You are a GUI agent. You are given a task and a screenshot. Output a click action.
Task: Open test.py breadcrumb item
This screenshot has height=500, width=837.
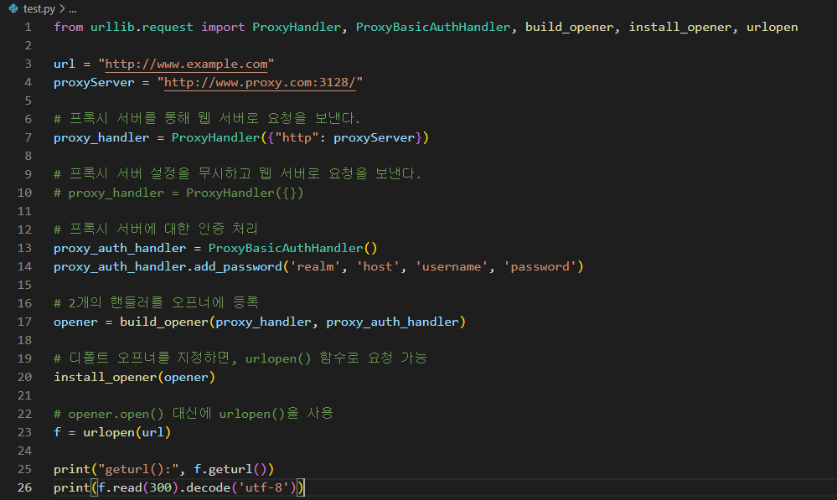point(39,9)
